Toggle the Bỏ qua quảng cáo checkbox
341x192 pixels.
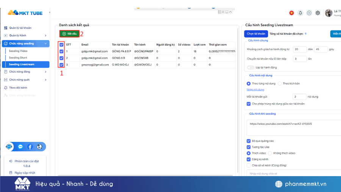point(248,141)
